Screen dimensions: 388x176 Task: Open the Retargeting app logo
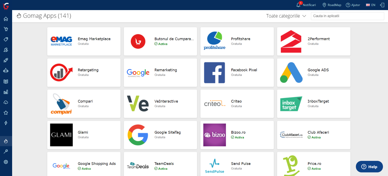point(61,73)
